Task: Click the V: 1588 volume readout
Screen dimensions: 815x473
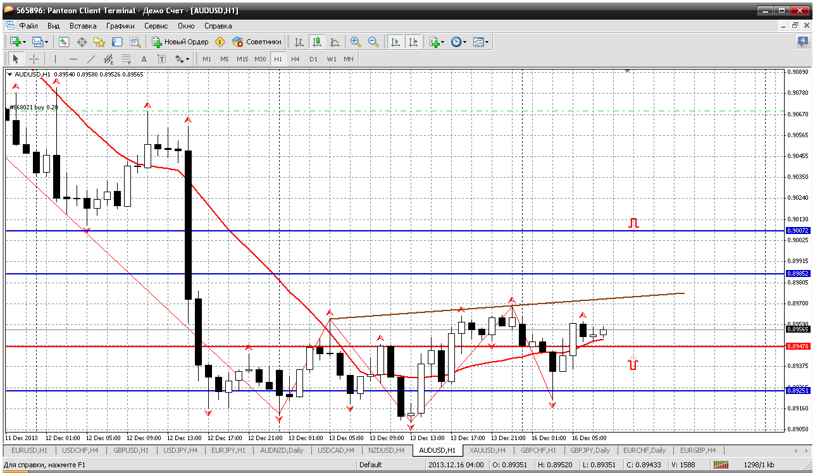Action: [x=683, y=465]
